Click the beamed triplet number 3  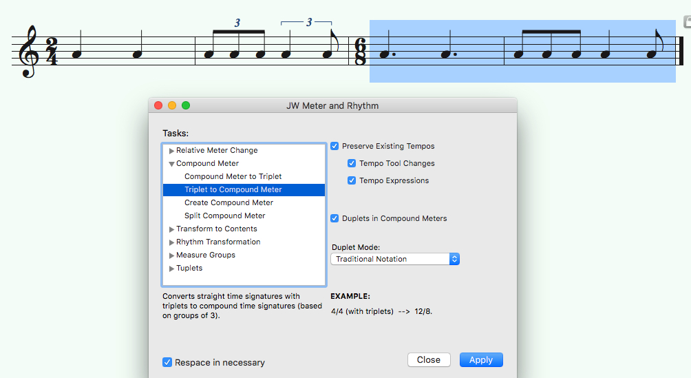(237, 23)
